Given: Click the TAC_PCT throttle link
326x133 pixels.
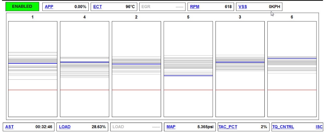Looking at the screenshot, I should pyautogui.click(x=228, y=127).
